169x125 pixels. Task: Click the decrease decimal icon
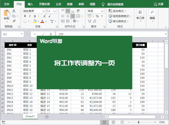[x=94, y=21]
